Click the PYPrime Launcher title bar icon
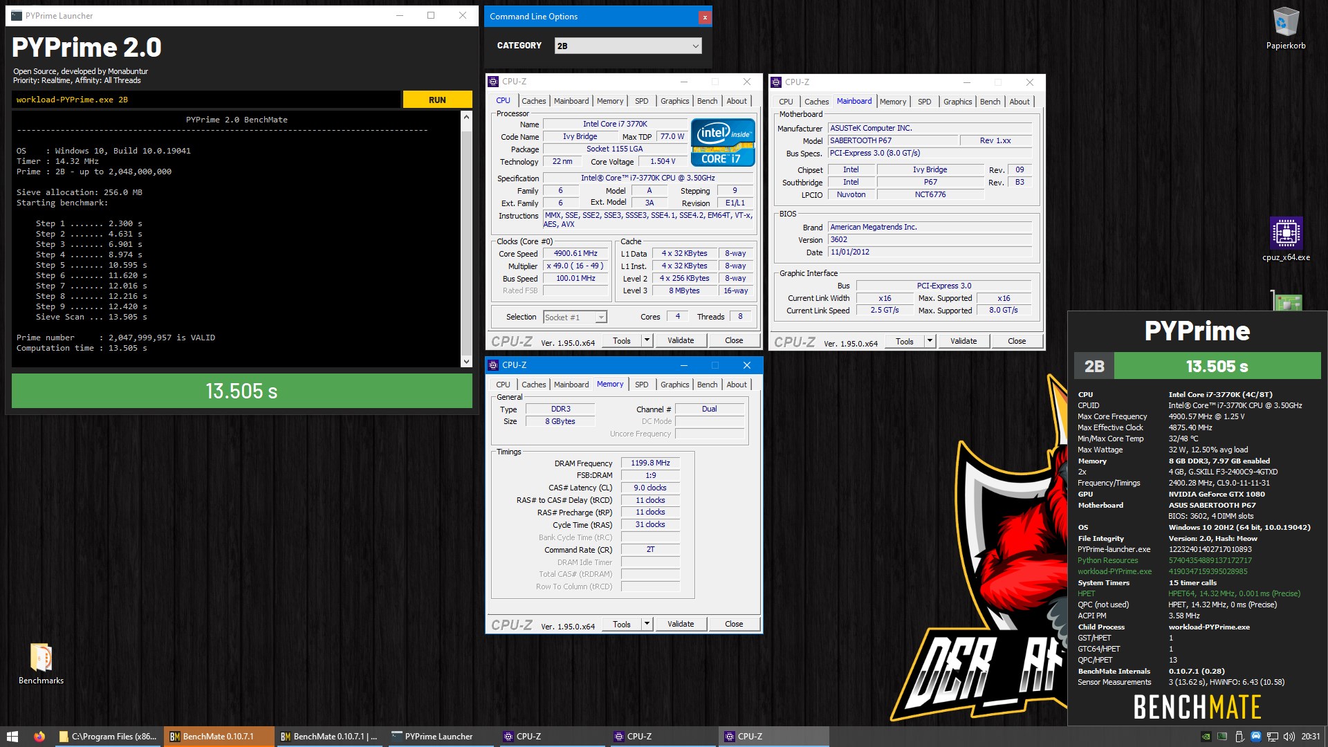Image resolution: width=1328 pixels, height=747 pixels. (x=17, y=15)
